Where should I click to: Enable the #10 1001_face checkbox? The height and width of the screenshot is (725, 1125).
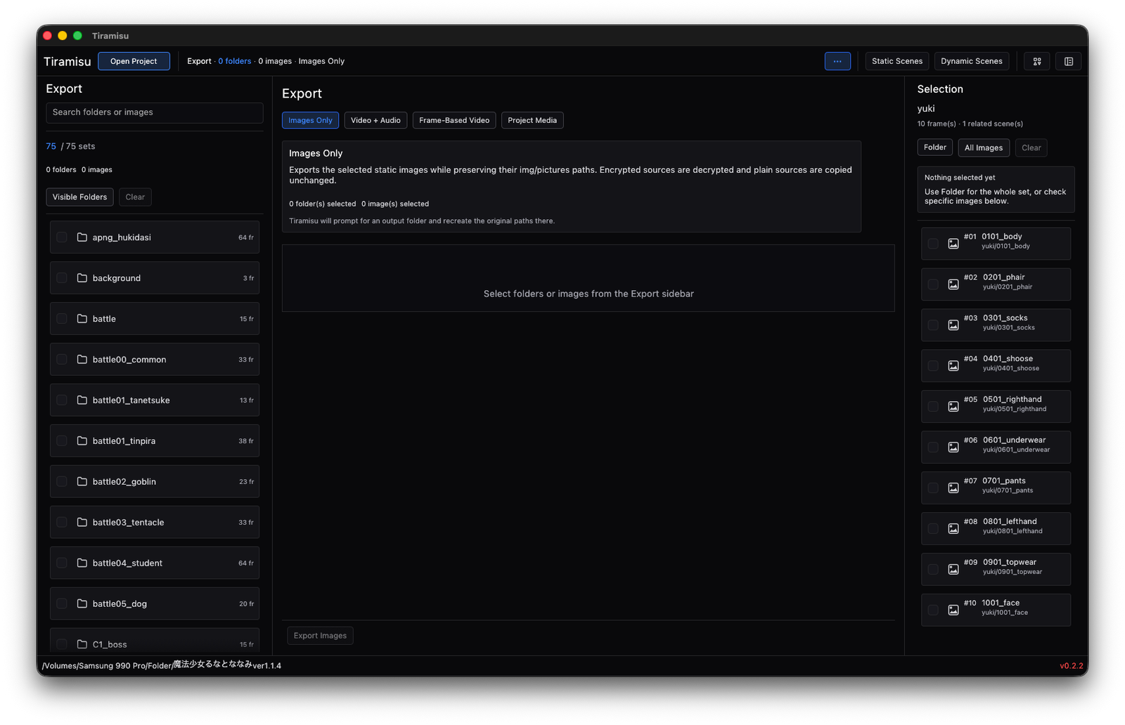(x=933, y=610)
